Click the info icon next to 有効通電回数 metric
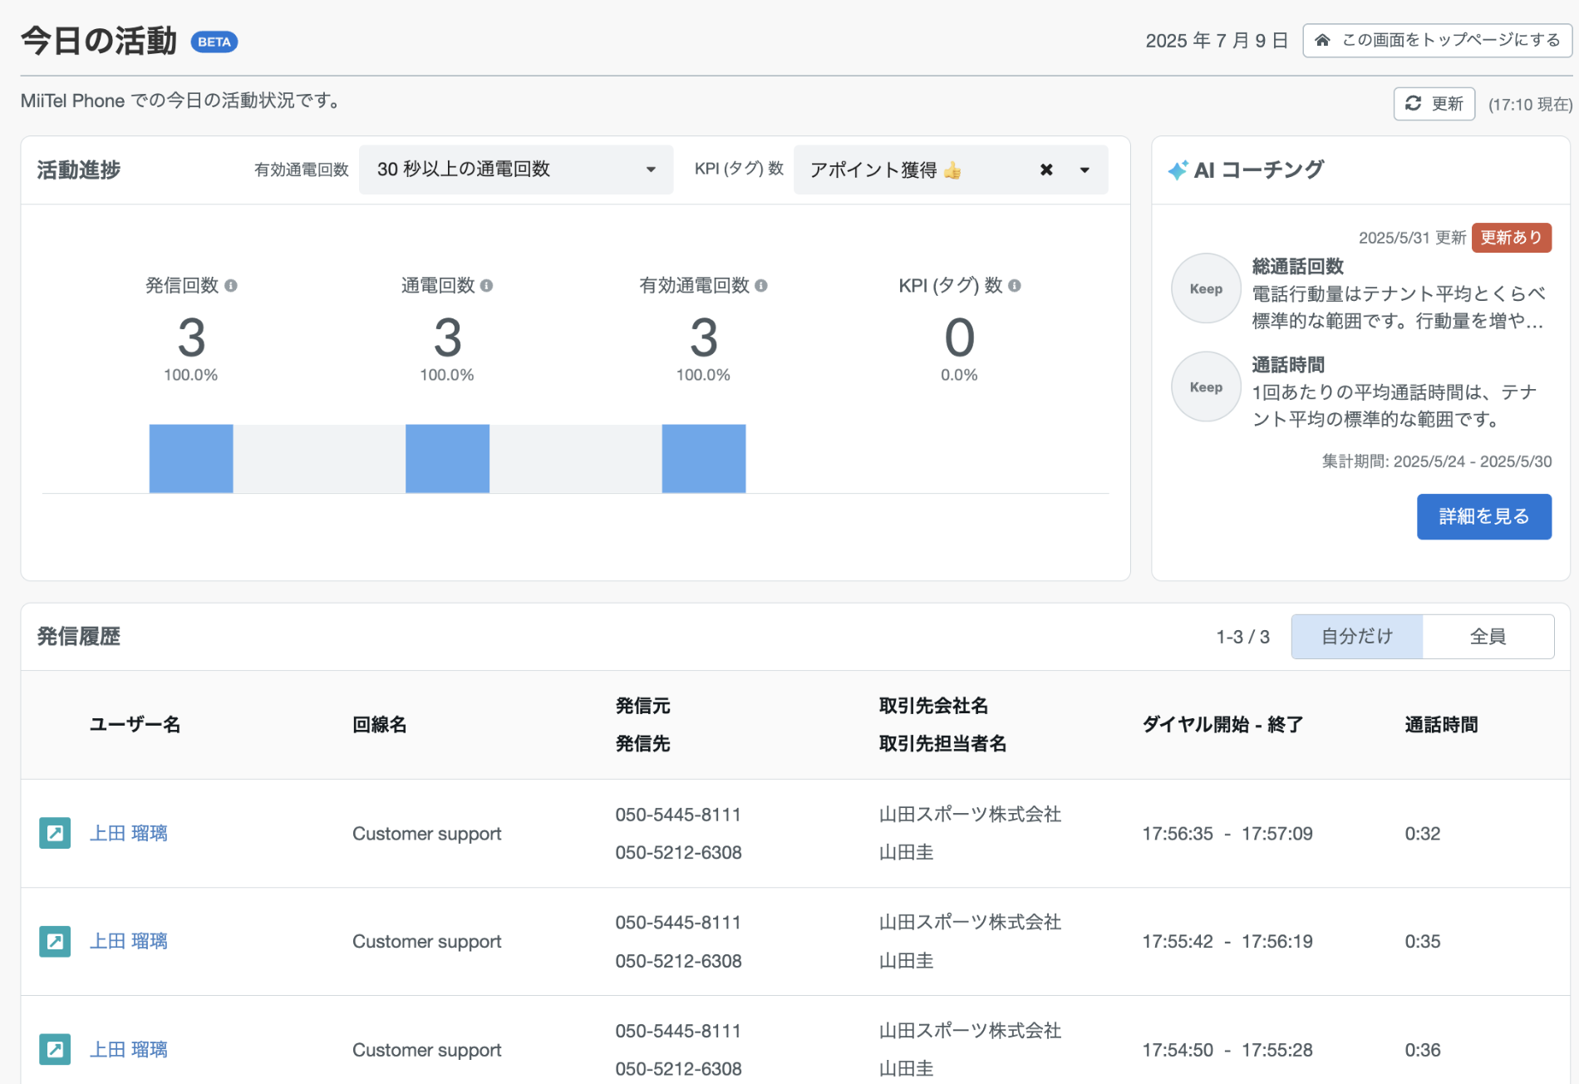 [x=761, y=285]
